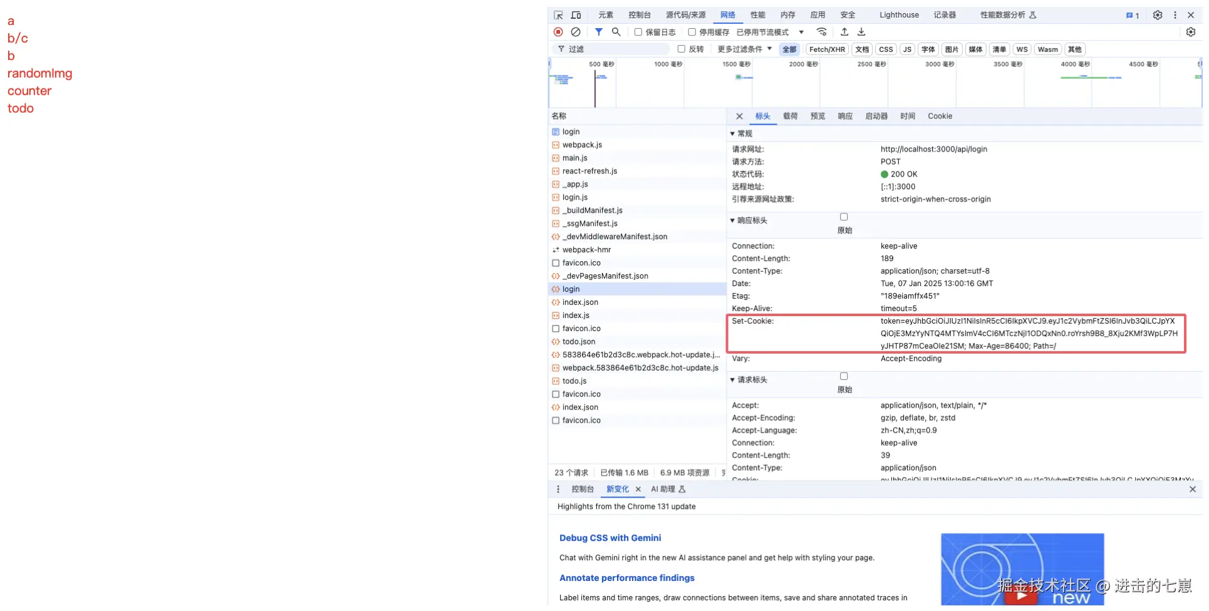
Task: Toggle 原始 checkbox for response headers
Action: [844, 217]
